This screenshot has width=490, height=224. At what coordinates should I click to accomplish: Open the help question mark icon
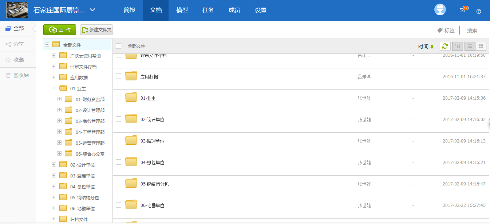pos(479,11)
